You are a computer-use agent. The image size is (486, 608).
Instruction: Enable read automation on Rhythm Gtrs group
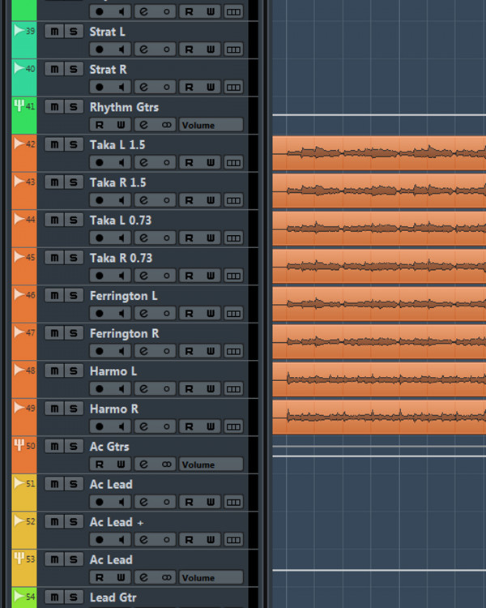coord(100,125)
